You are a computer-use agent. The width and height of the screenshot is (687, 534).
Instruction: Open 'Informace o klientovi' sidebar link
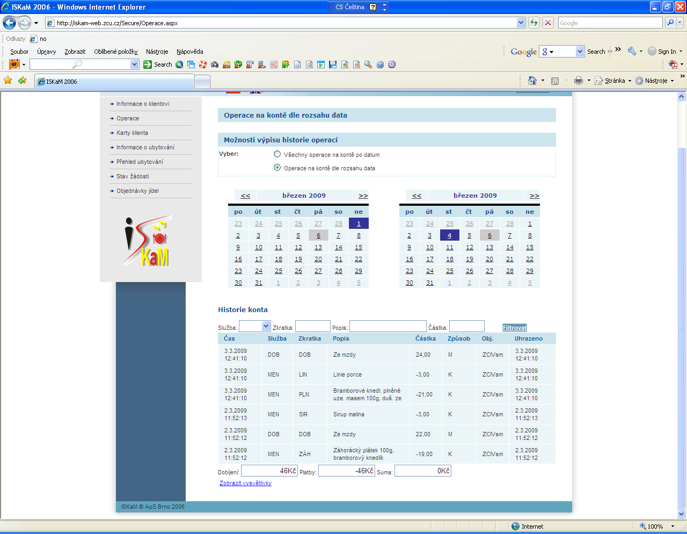click(143, 104)
